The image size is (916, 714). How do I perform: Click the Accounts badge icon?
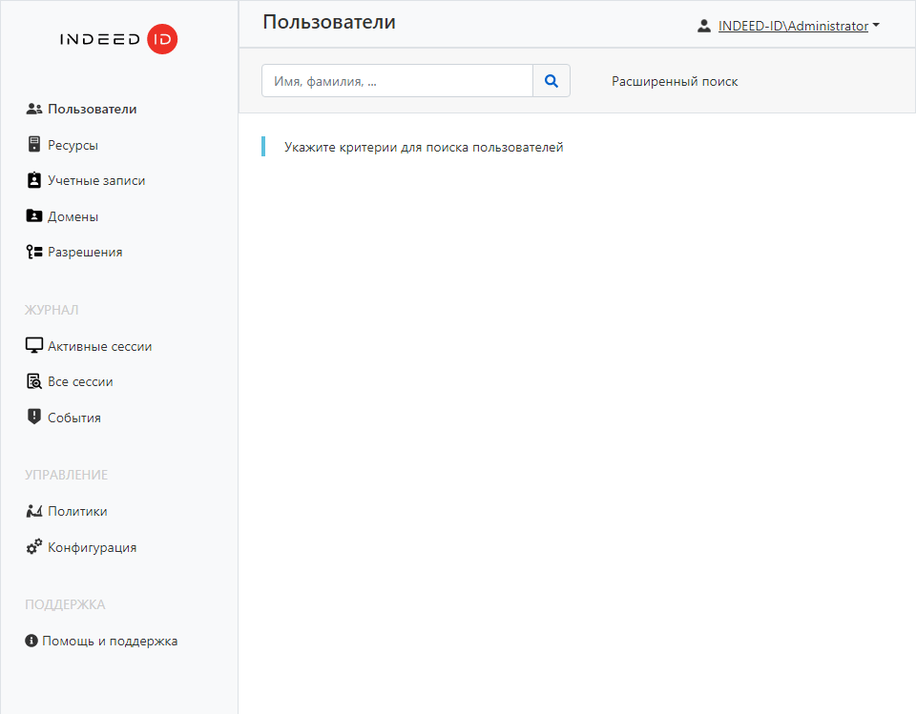click(x=34, y=180)
